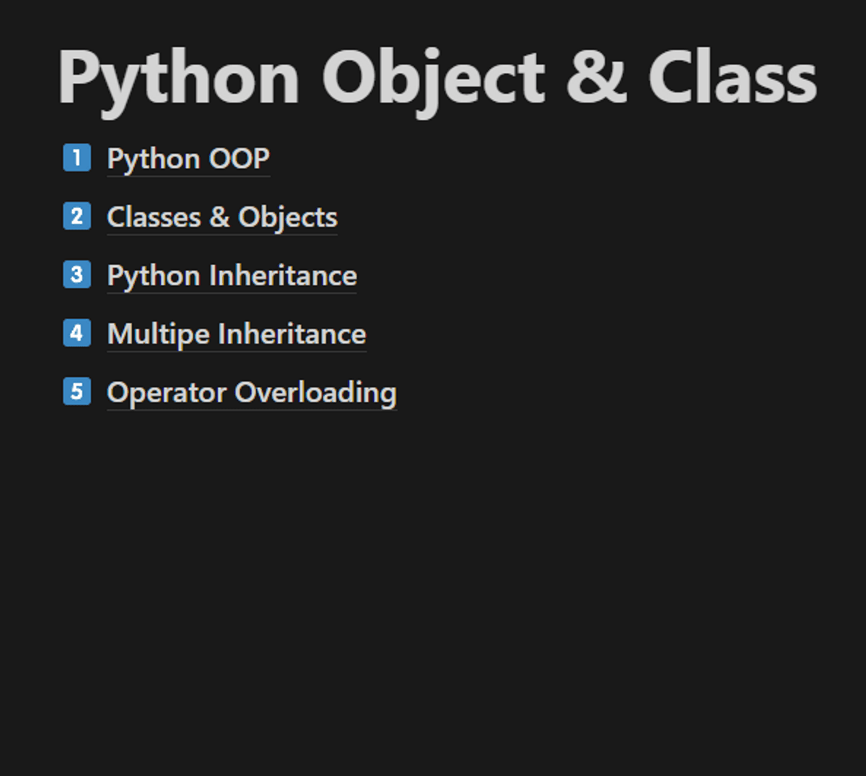Click the blue number 4 emoji icon

click(77, 333)
